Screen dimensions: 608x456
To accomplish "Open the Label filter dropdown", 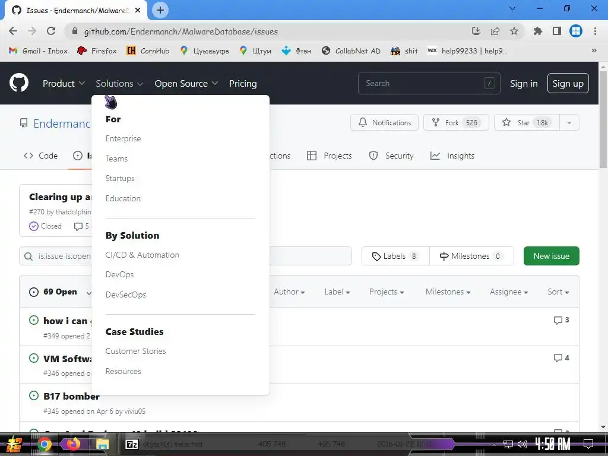I will tap(337, 292).
